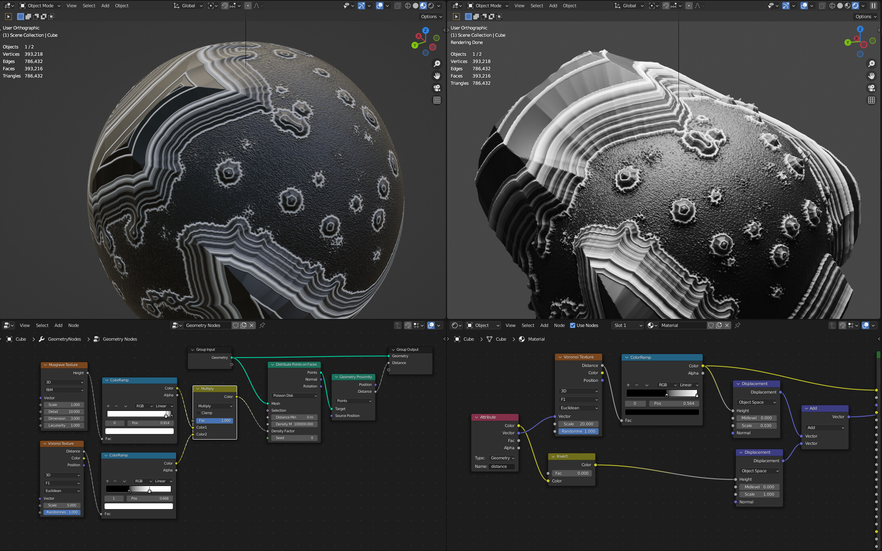Open Global orientation dropdown in right viewport
The image size is (882, 551).
point(629,6)
